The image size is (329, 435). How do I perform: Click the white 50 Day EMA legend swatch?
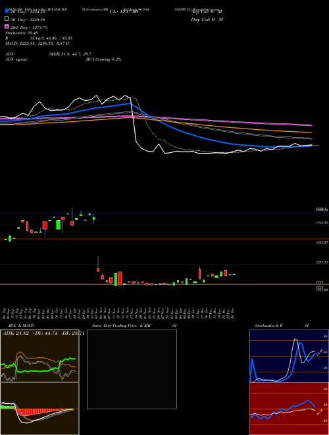[x=7, y=19]
